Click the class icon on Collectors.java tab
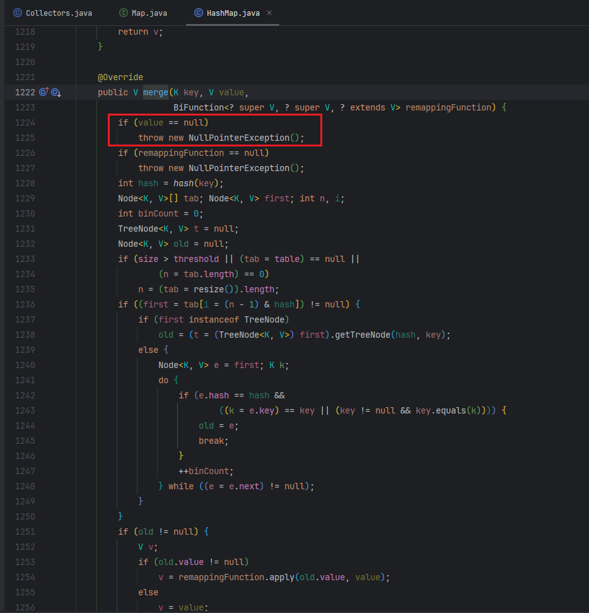This screenshot has width=589, height=613. click(17, 13)
